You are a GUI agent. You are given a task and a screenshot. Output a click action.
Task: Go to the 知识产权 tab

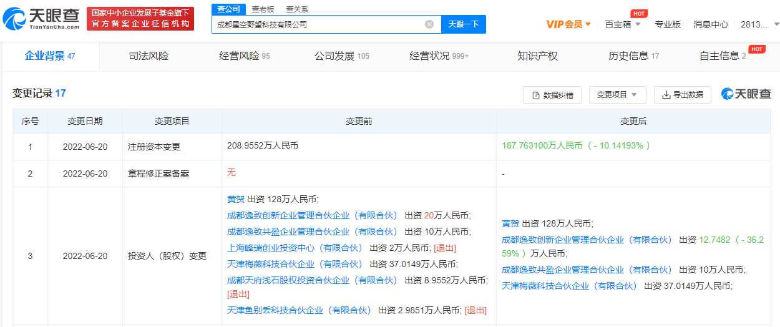537,56
